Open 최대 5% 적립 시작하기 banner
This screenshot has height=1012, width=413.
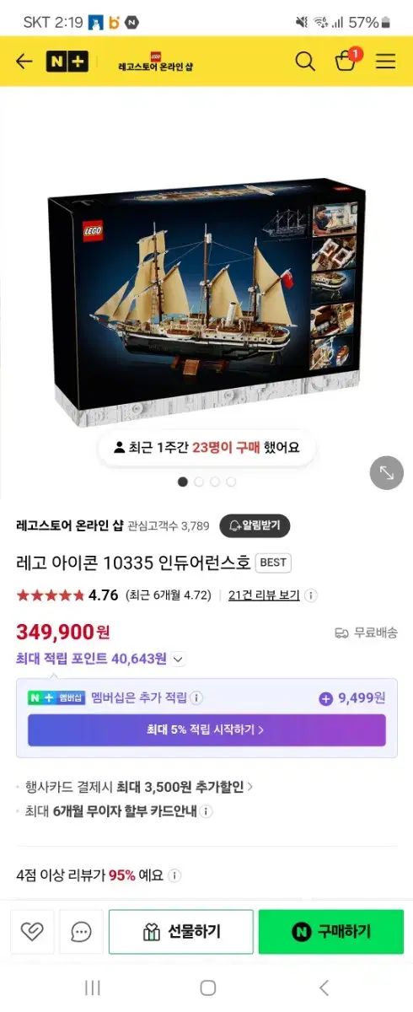pos(206,730)
